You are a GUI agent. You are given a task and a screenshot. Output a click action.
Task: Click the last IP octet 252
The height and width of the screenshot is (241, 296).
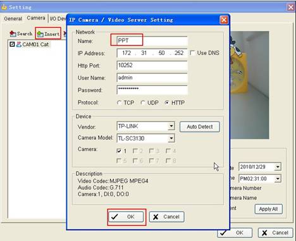coord(179,53)
